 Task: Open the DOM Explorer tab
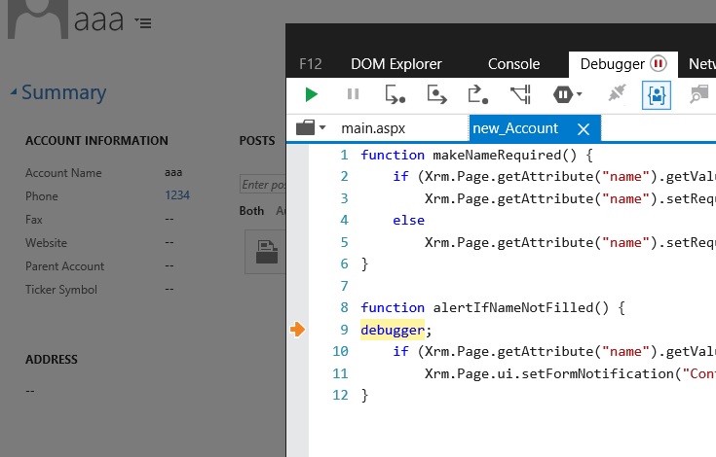pos(396,64)
